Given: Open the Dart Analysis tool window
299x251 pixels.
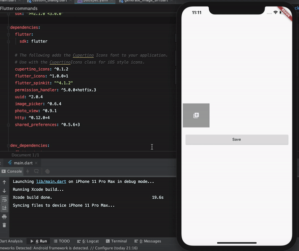Looking at the screenshot, I should [x=11, y=241].
